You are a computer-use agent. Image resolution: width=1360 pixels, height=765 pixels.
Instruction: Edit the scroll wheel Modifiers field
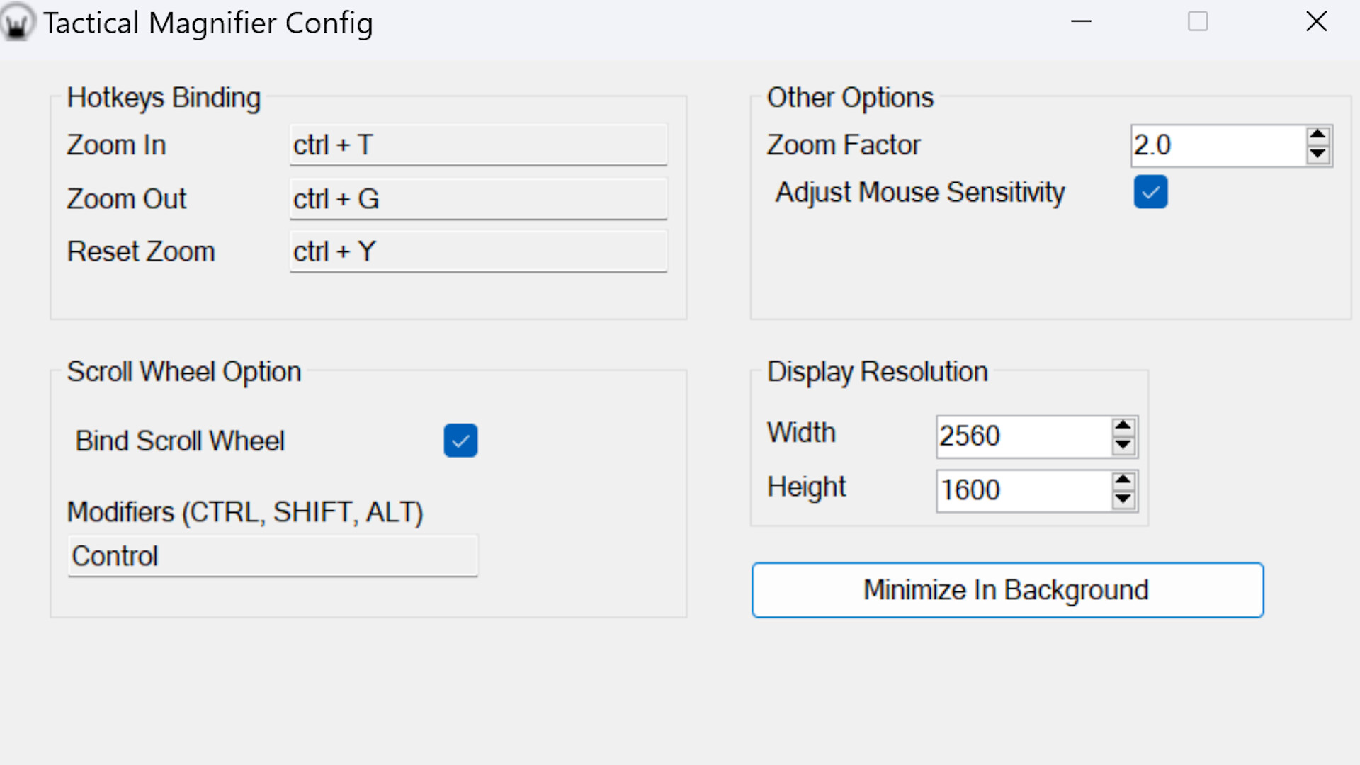[273, 556]
